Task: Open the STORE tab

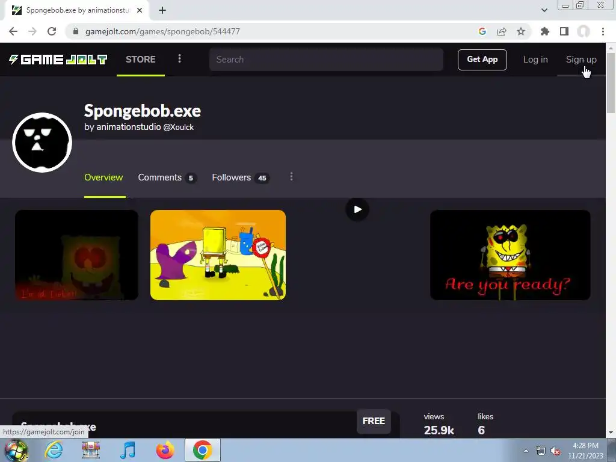Action: tap(141, 60)
